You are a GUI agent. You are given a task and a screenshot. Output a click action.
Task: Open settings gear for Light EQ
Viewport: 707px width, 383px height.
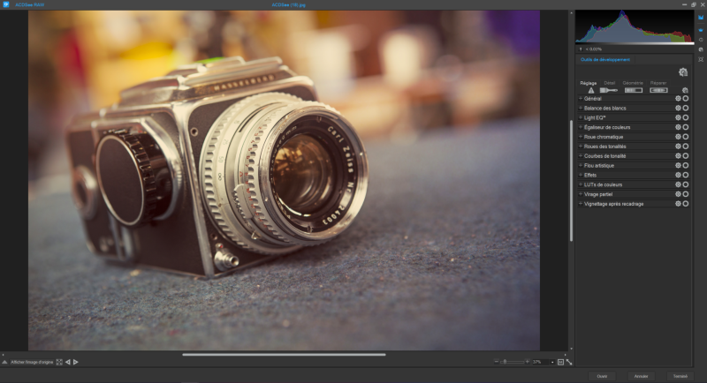point(678,117)
